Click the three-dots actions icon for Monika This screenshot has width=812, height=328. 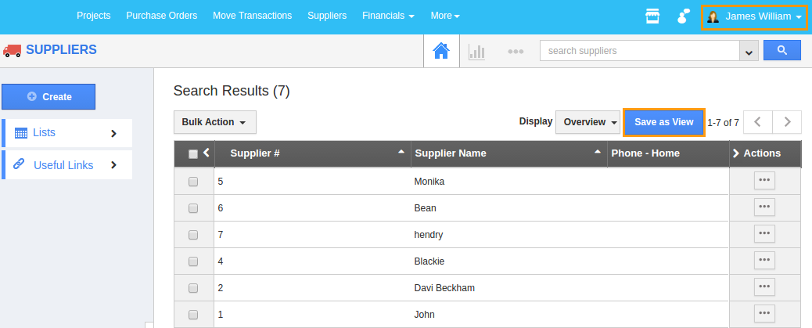click(x=764, y=181)
